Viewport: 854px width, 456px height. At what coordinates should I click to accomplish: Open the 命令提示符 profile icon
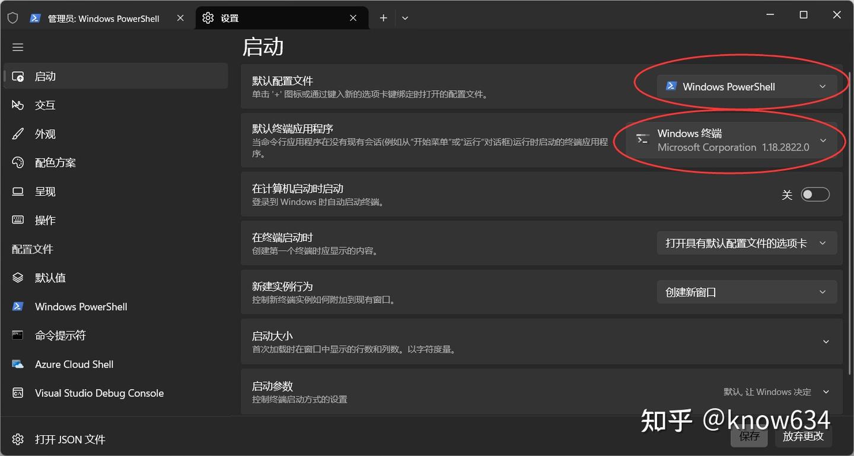pyautogui.click(x=18, y=335)
